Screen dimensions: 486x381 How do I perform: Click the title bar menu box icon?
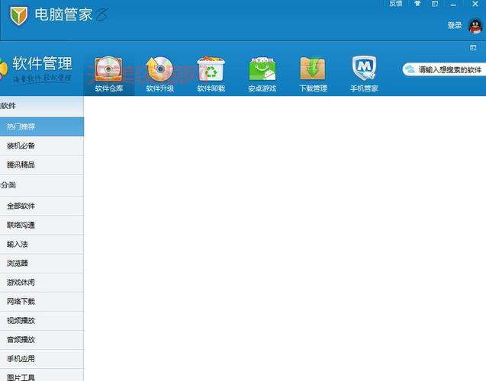[x=435, y=4]
